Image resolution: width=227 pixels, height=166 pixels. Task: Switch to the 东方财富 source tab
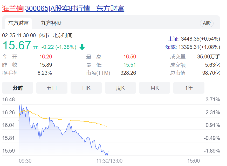tap(18, 23)
